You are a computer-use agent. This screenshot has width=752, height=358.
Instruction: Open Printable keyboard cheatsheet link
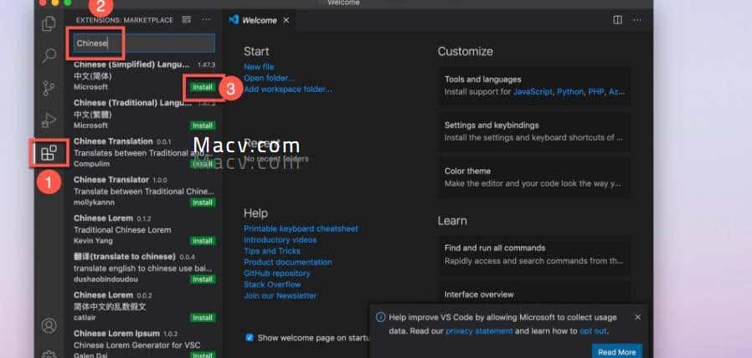301,228
